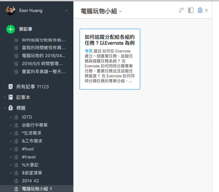Expand the &工作需求 tag arrow
The height and width of the screenshot is (192, 219).
click(11, 141)
